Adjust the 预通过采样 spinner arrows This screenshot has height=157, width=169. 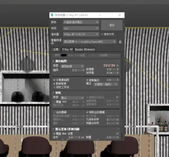(x=118, y=123)
